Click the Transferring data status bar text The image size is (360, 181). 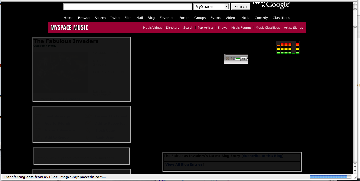[x=54, y=177]
